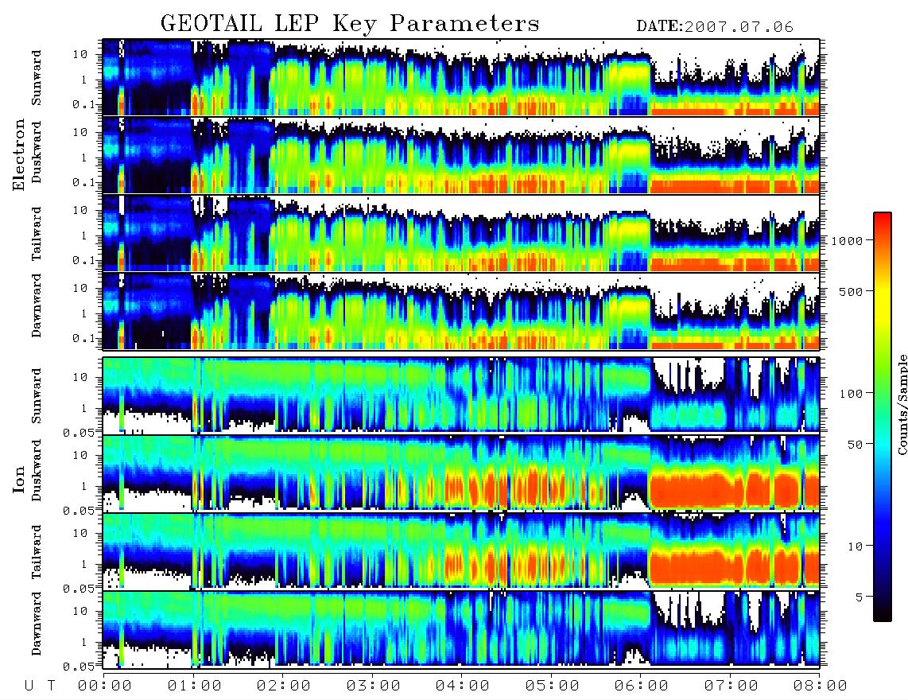Open the Electron Sunward spectrogram panel
Image resolution: width=908 pixels, height=700 pixels.
click(x=461, y=77)
